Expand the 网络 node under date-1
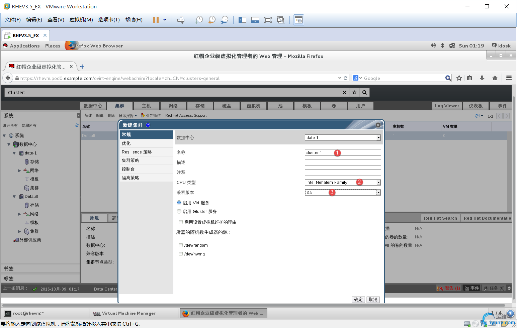 click(19, 171)
